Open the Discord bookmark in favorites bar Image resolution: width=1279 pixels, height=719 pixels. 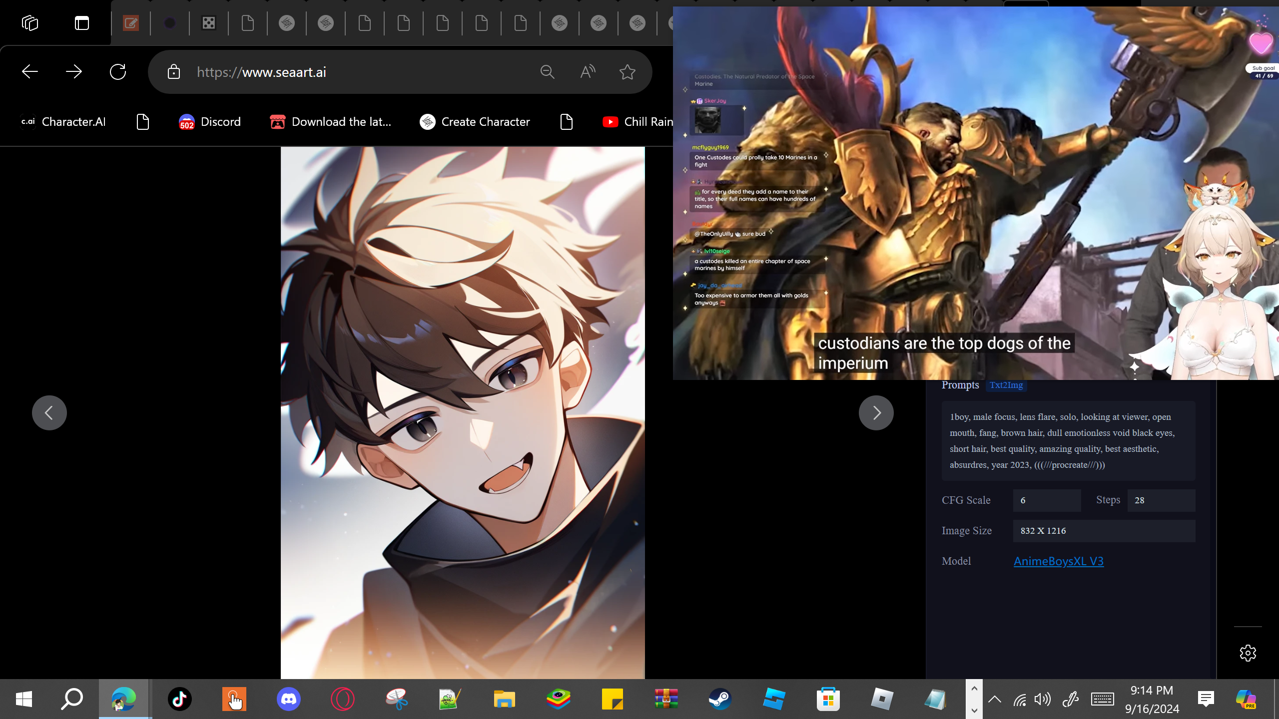pyautogui.click(x=210, y=122)
